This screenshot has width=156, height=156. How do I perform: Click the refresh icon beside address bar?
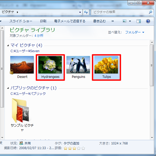[86, 12]
